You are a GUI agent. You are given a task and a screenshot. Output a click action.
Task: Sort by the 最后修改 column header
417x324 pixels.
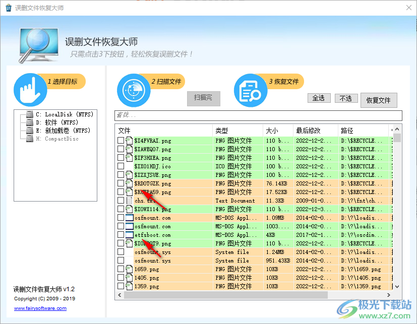coord(316,131)
